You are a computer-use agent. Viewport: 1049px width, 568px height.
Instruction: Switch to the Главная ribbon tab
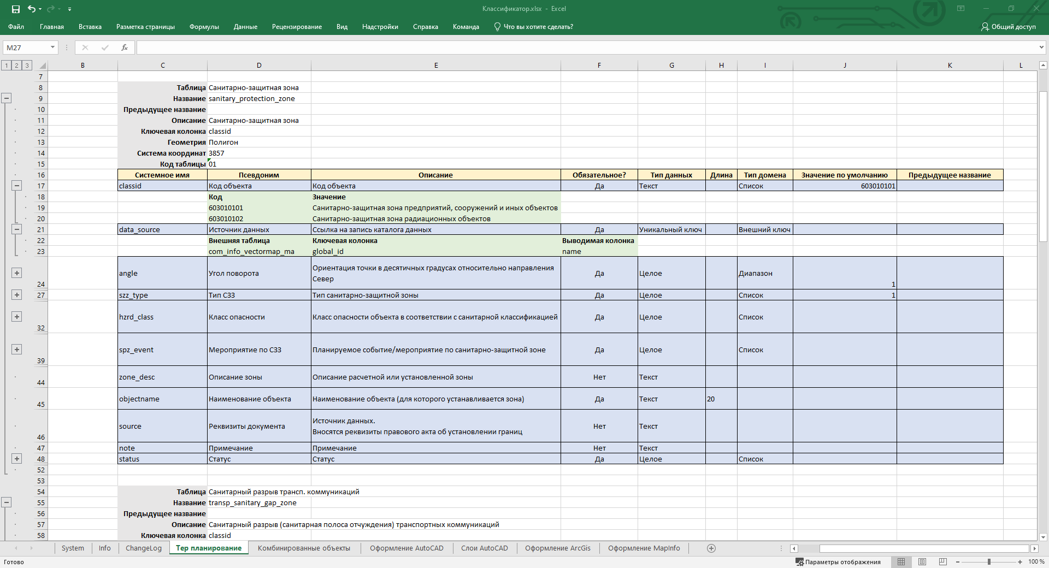tap(52, 27)
